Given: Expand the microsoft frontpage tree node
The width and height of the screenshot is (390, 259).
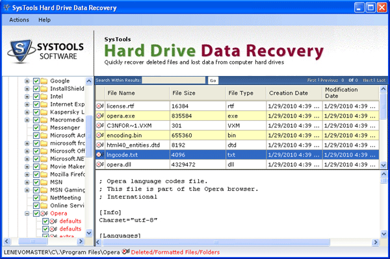Looking at the screenshot, I should click(x=27, y=143).
